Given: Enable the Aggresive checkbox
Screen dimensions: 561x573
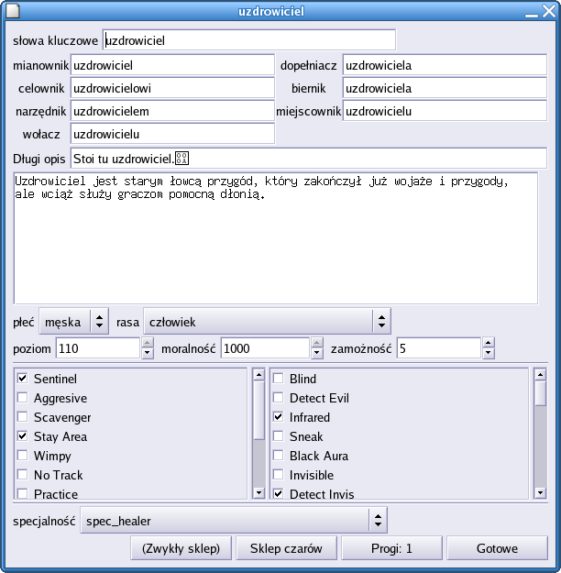Looking at the screenshot, I should tap(22, 397).
